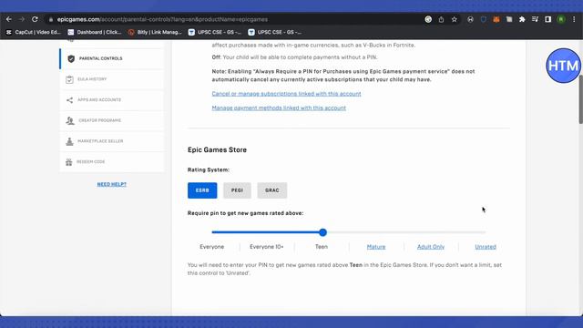
Task: Select the PEGI rating system
Action: point(237,190)
